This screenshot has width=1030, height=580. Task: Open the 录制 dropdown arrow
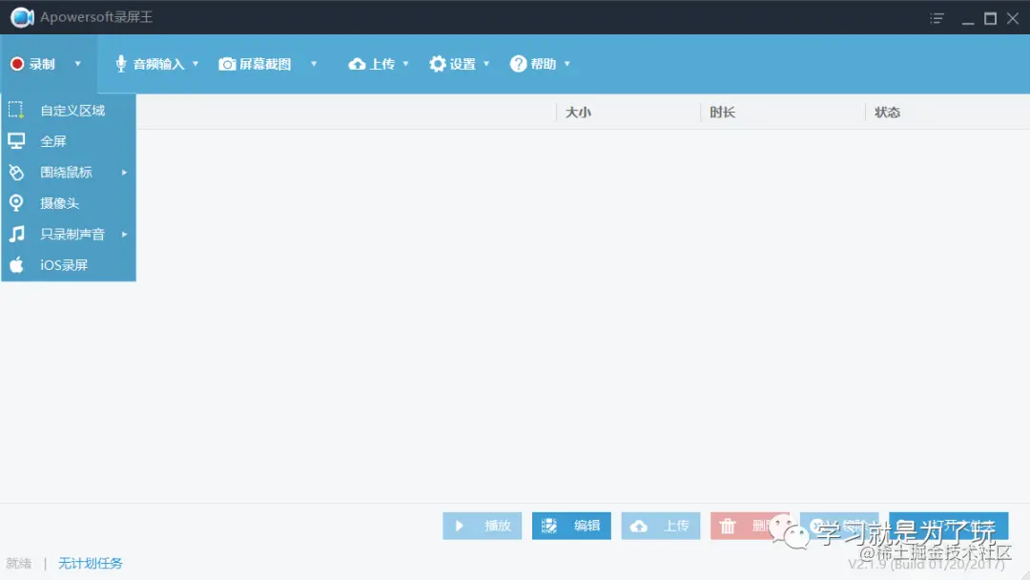(77, 64)
